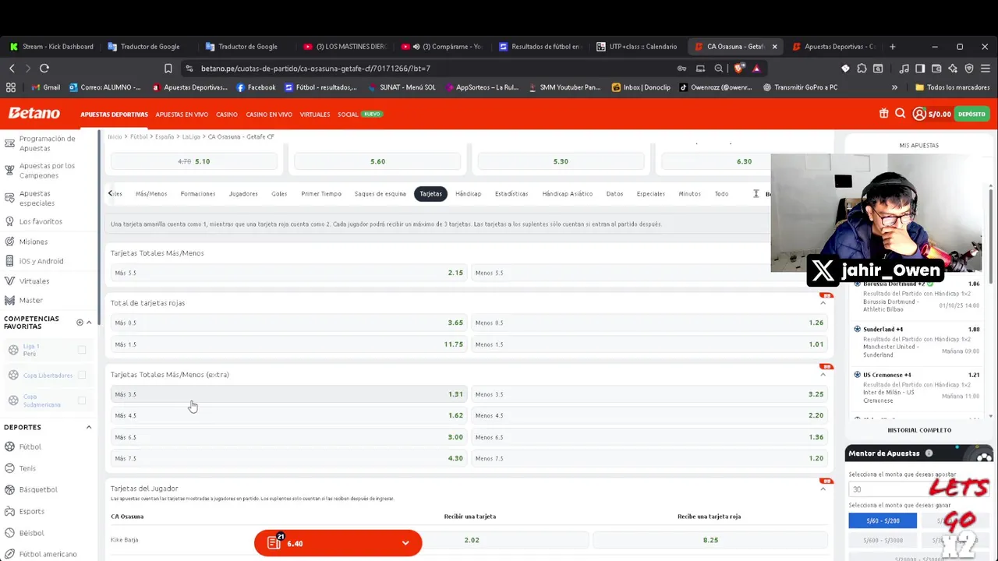Bet on Más 3.5 at 1.31
998x561 pixels.
tap(288, 394)
